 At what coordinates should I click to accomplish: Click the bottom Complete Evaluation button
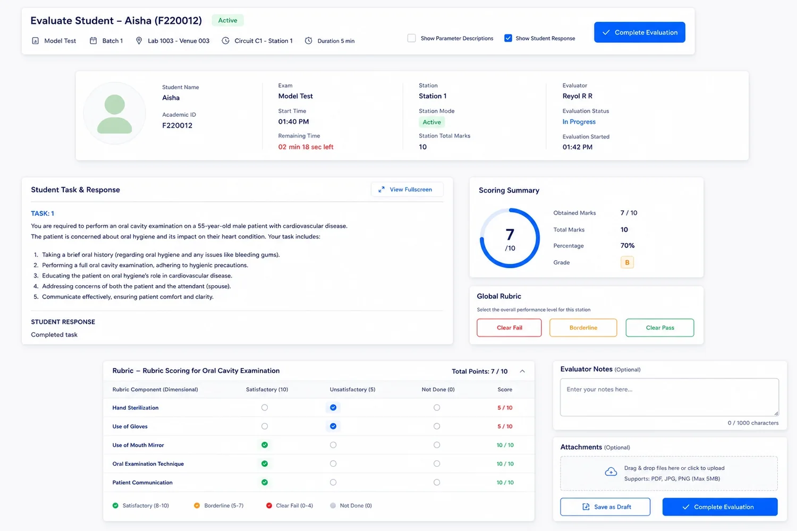pyautogui.click(x=720, y=507)
